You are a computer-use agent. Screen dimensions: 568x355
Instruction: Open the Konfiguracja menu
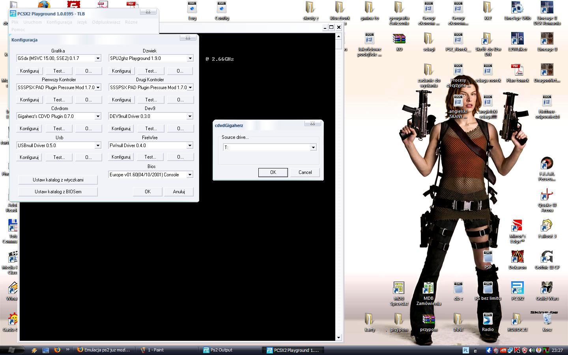click(x=59, y=22)
